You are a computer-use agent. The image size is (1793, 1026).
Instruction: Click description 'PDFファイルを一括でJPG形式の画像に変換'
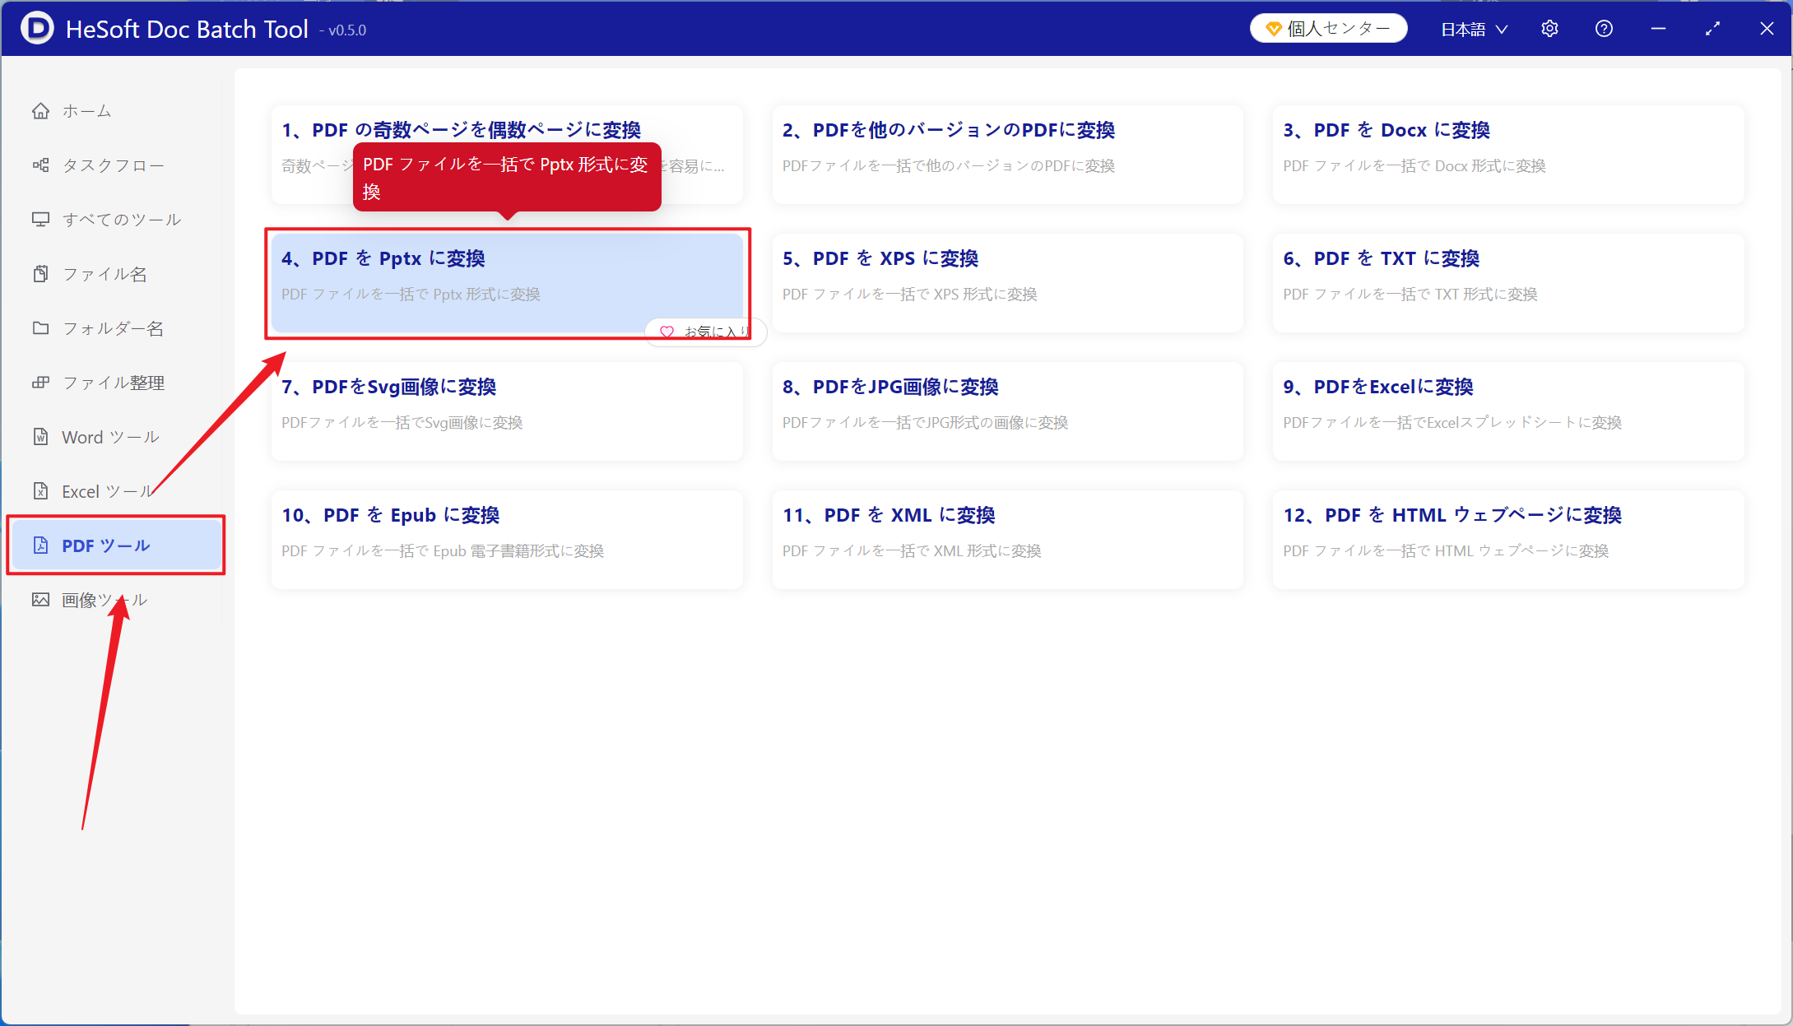[925, 422]
